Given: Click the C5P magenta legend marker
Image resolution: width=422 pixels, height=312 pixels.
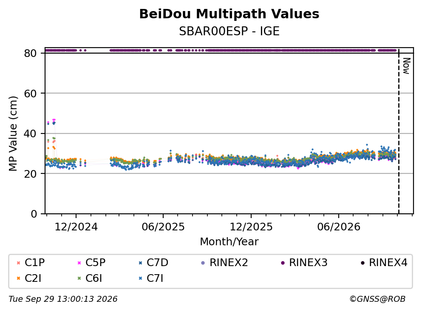Looking at the screenshot, I should [x=79, y=263].
